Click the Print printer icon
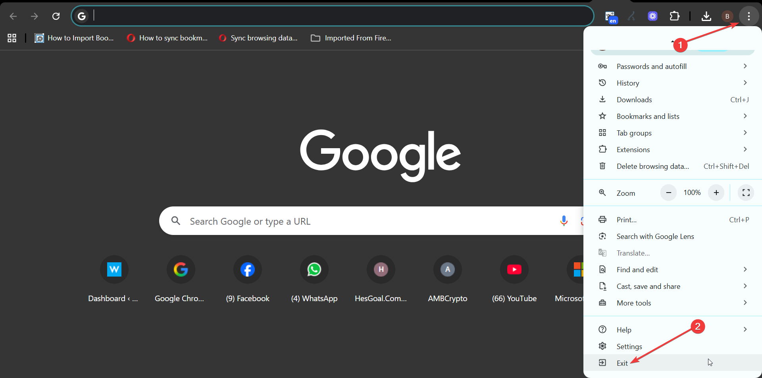The width and height of the screenshot is (762, 378). pyautogui.click(x=602, y=220)
